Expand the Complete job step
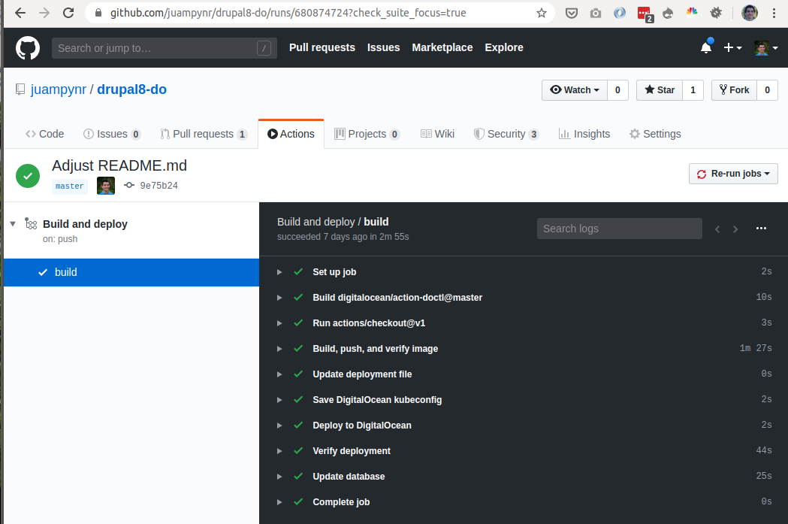The height and width of the screenshot is (524, 788). [524, 502]
